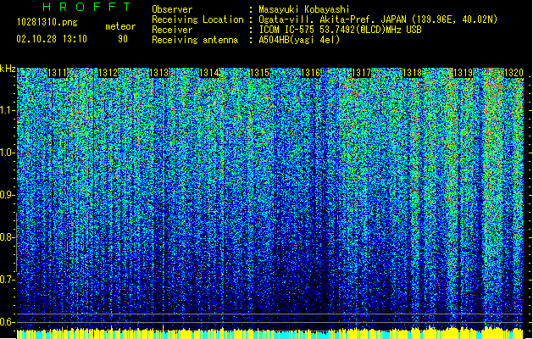Screen dimensions: 533x339
Task: Click the antenna A504HB(yagi 4el) text
Action: [x=299, y=40]
